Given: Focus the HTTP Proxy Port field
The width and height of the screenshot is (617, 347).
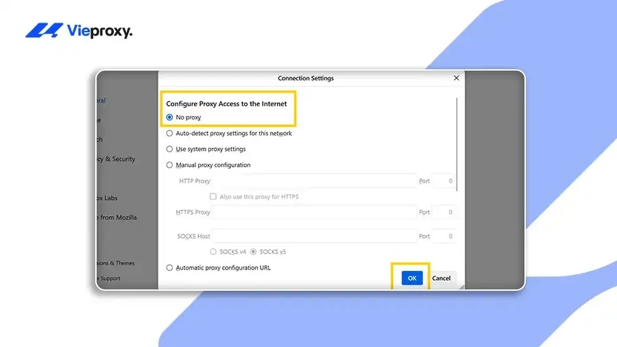Looking at the screenshot, I should [444, 181].
